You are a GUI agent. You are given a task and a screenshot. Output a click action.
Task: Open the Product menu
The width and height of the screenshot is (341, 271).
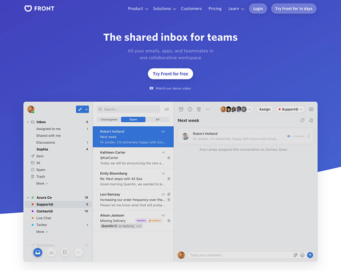point(138,9)
